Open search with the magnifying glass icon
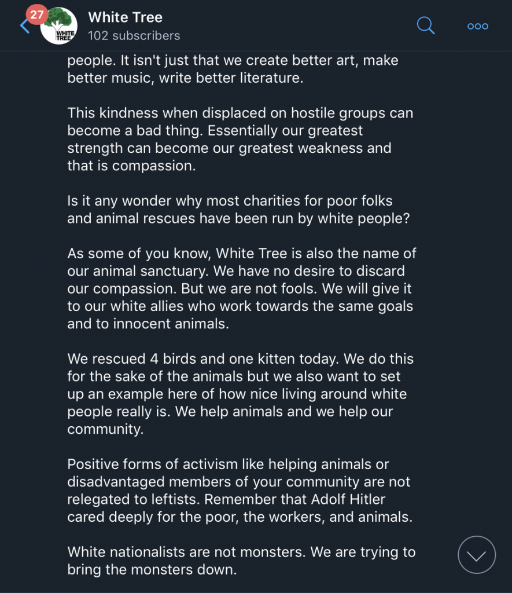 pyautogui.click(x=426, y=25)
